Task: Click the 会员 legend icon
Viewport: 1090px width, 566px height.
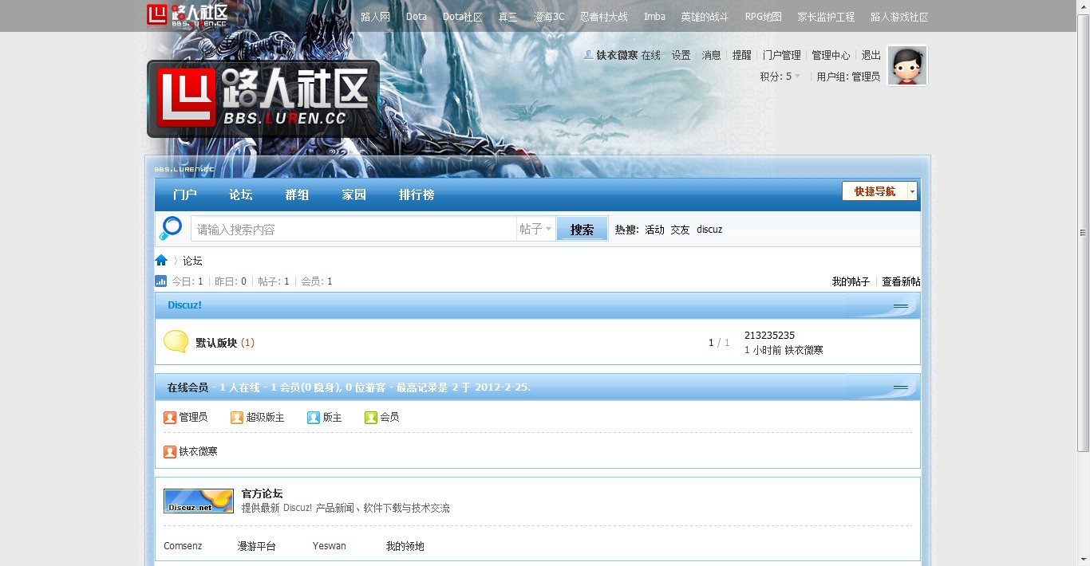Action: coord(371,417)
